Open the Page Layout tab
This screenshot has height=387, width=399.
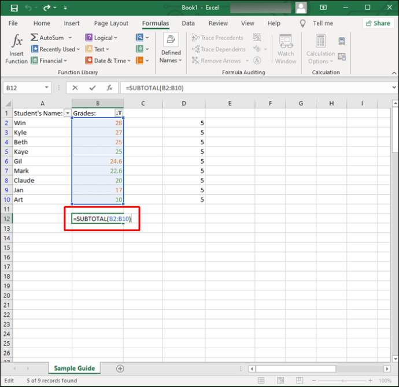tap(111, 23)
